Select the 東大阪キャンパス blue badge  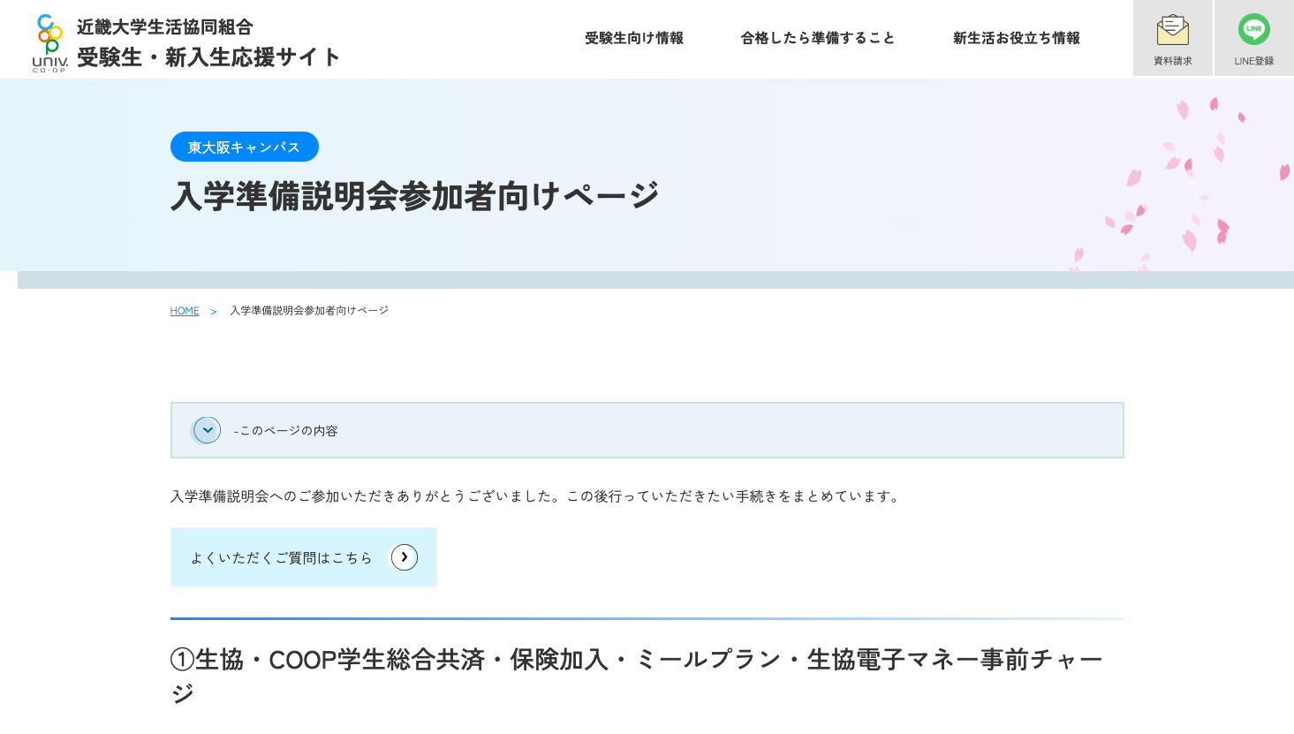click(244, 147)
